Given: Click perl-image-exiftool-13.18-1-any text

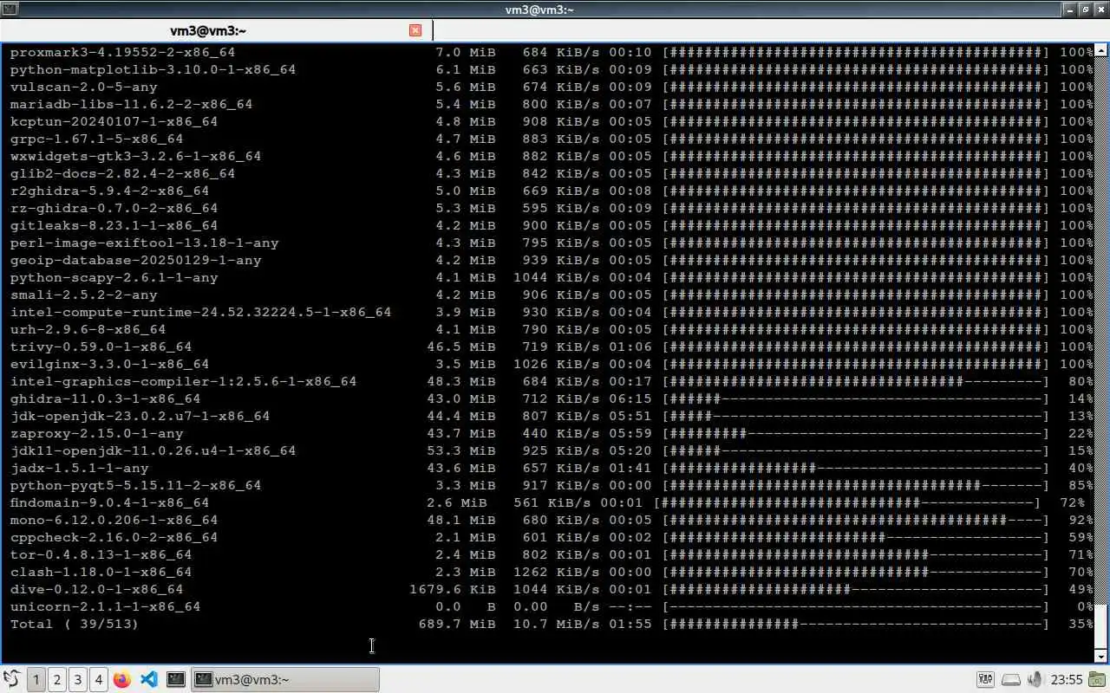Looking at the screenshot, I should [144, 243].
